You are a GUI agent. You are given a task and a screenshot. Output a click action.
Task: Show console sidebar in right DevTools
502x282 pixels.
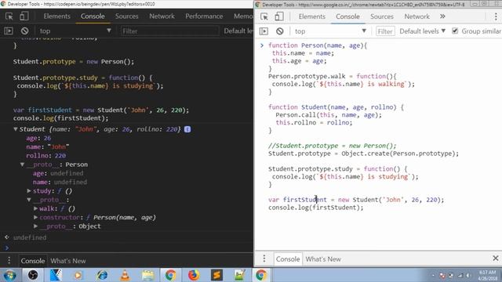(x=264, y=31)
